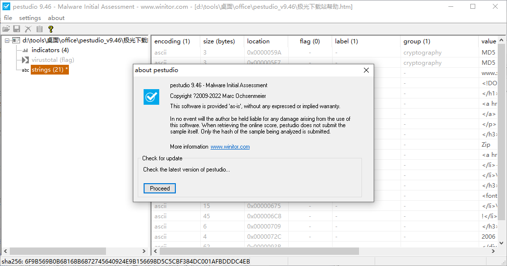The image size is (507, 266).
Task: Sort by the encoding (1) column header
Action: (x=175, y=41)
